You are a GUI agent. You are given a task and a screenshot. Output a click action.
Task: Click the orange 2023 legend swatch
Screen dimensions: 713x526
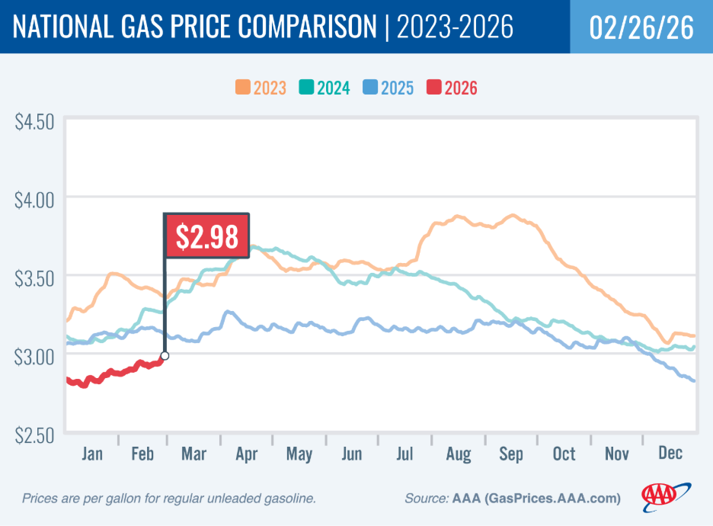click(241, 88)
